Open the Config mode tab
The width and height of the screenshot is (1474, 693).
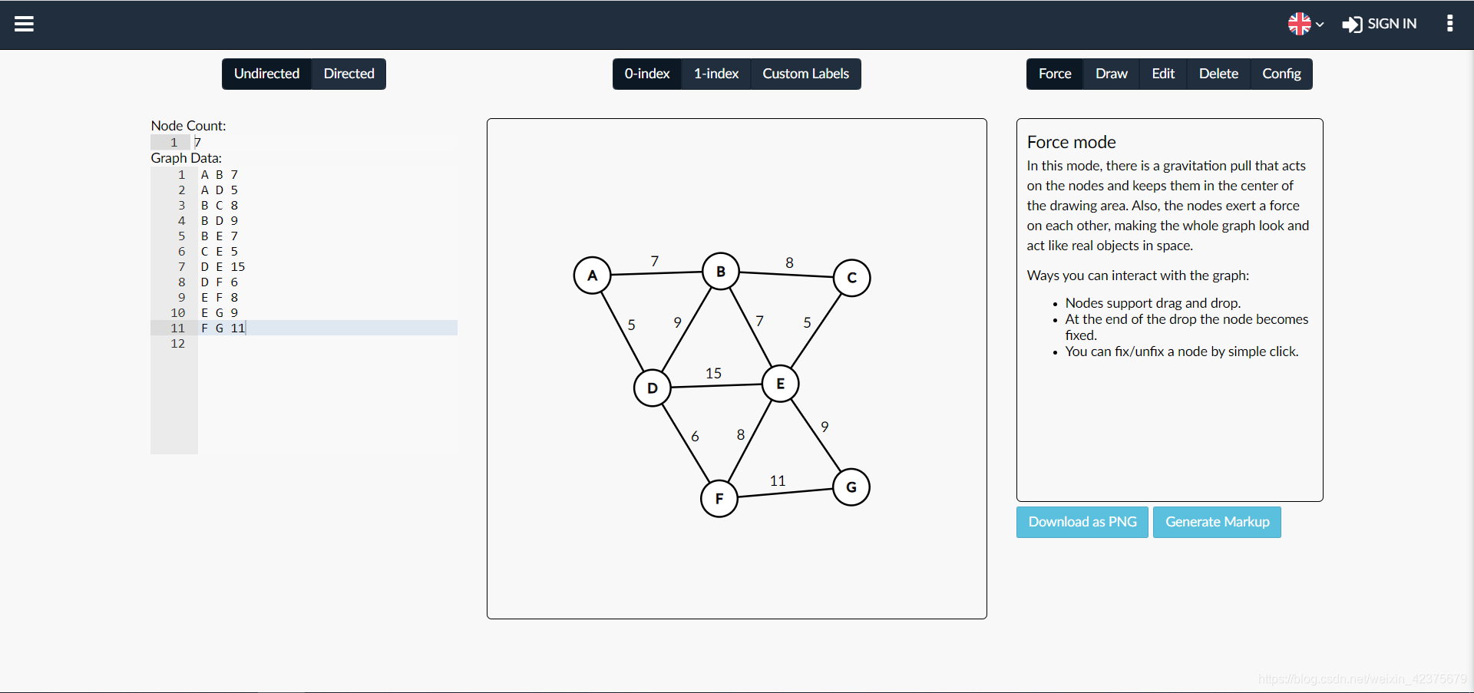(1281, 74)
